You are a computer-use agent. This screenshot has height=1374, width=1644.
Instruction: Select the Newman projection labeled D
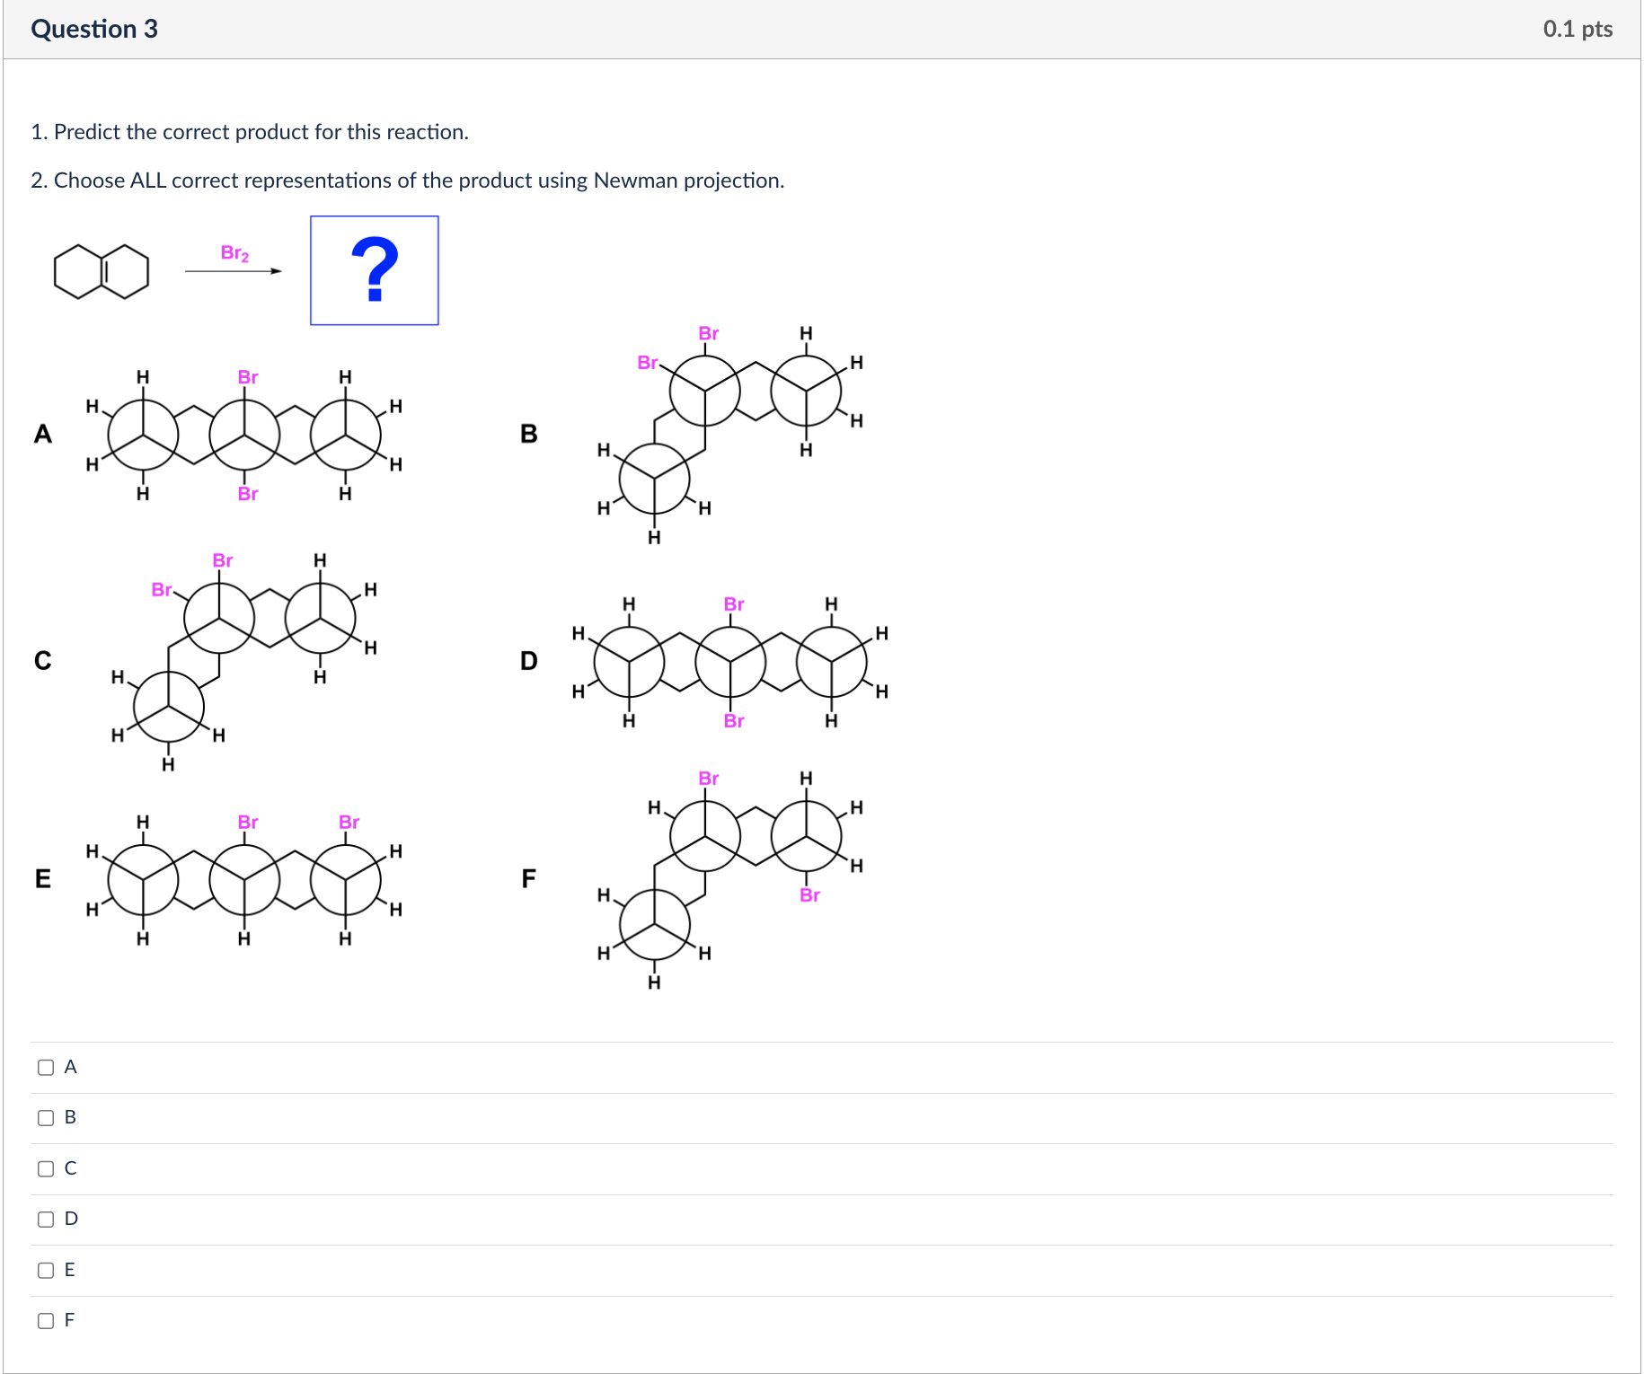coord(729,662)
